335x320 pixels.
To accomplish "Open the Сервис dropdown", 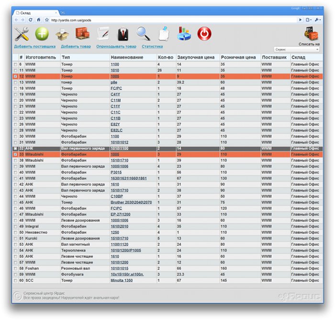I will 297,49.
